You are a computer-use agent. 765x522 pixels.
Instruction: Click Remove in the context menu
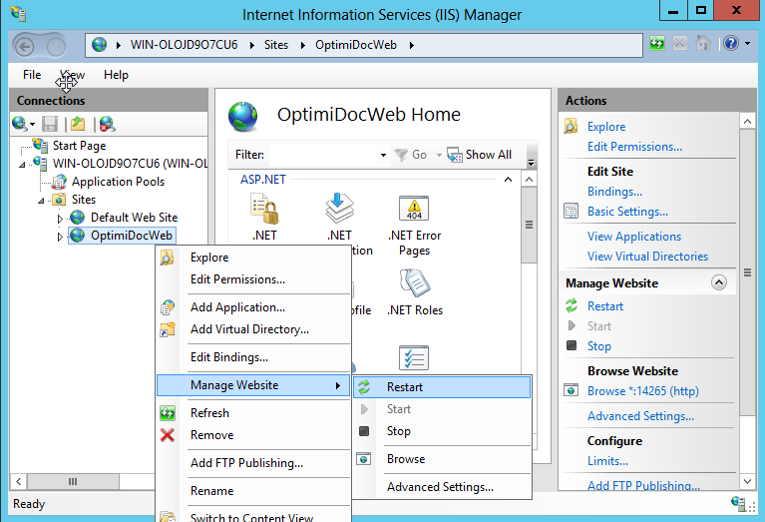(x=211, y=435)
